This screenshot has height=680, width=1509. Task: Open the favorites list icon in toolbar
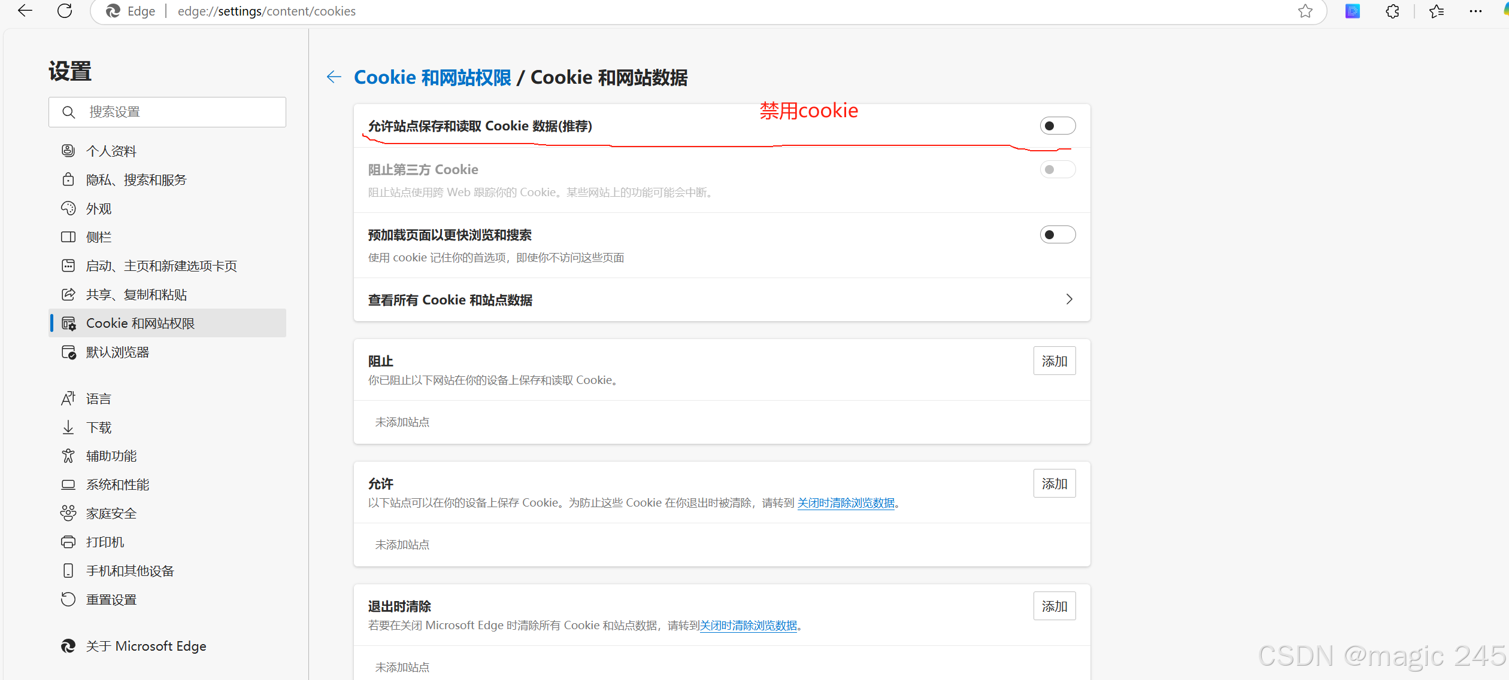pyautogui.click(x=1437, y=11)
